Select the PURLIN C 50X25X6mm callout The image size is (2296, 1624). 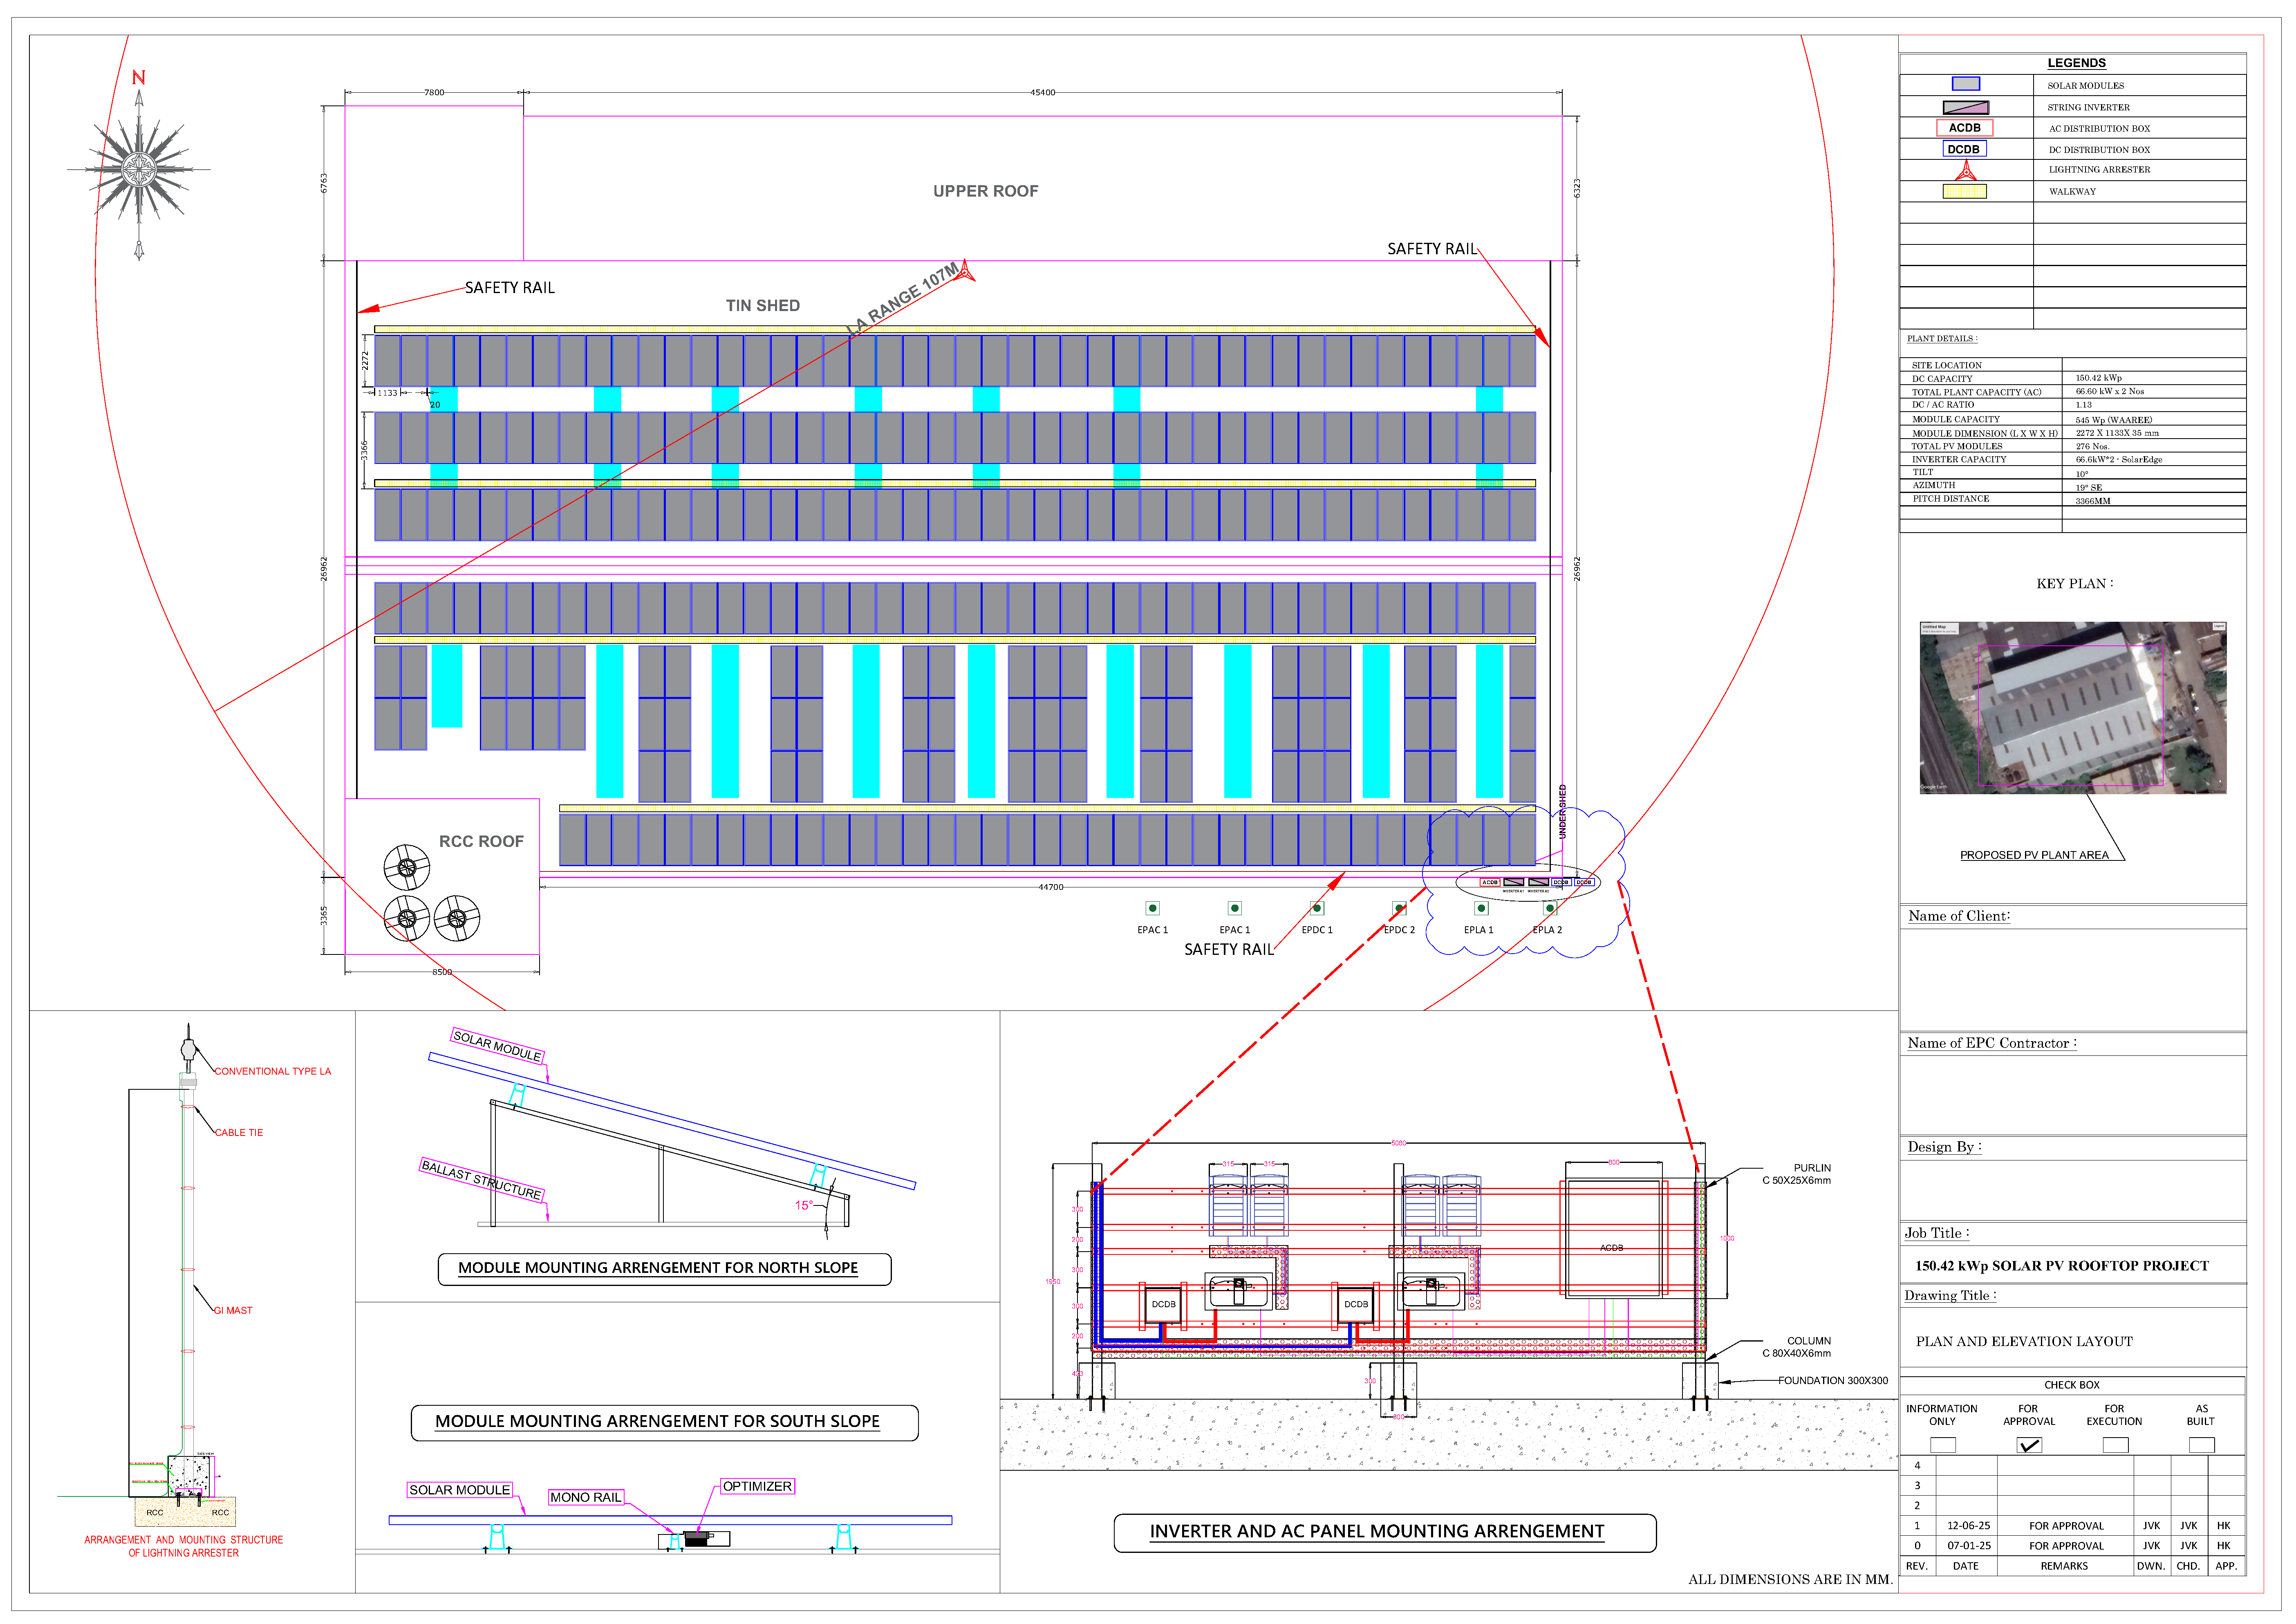click(x=1797, y=1174)
